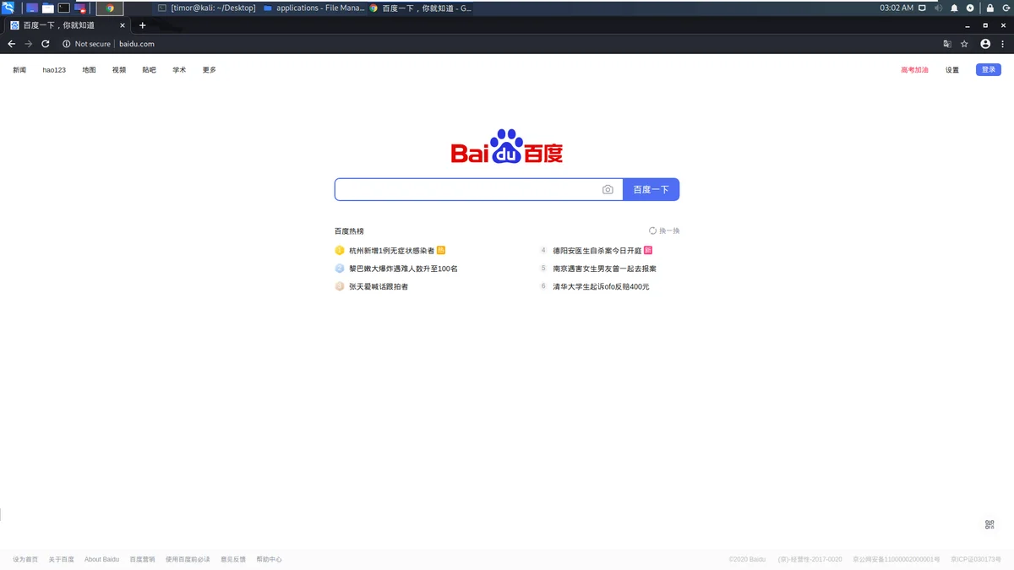The height and width of the screenshot is (570, 1014).
Task: Open image search with the camera icon
Action: coord(608,190)
